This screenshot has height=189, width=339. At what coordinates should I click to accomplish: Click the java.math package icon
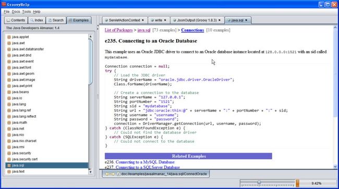(9, 122)
